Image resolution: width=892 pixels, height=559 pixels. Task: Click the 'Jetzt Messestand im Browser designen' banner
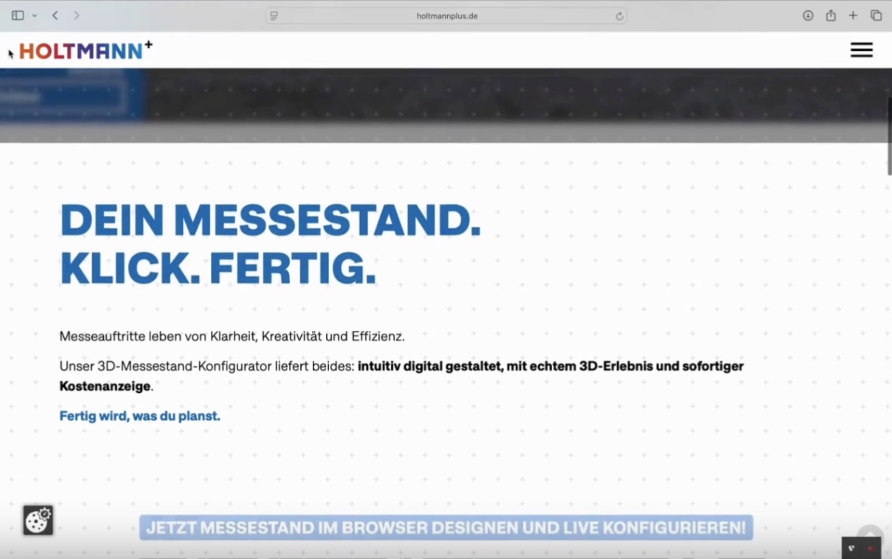(x=446, y=528)
